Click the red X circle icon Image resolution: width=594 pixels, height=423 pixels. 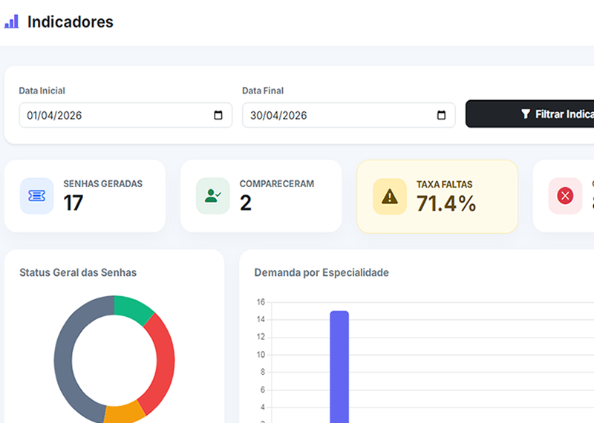(565, 196)
